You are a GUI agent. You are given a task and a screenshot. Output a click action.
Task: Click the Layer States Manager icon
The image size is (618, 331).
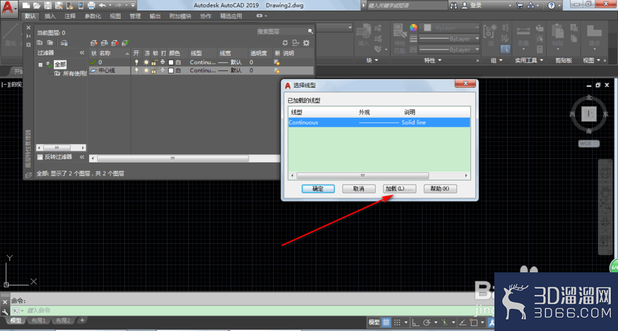click(64, 43)
